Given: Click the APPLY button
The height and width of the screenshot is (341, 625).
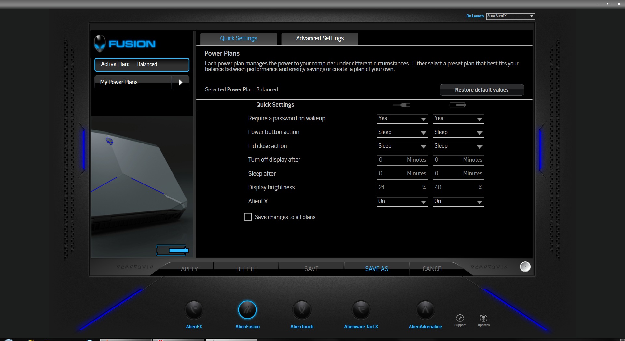Looking at the screenshot, I should click(189, 269).
